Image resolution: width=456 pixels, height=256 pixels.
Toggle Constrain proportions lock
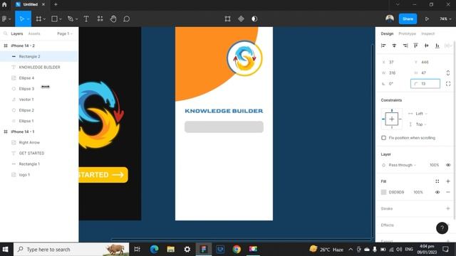[448, 73]
